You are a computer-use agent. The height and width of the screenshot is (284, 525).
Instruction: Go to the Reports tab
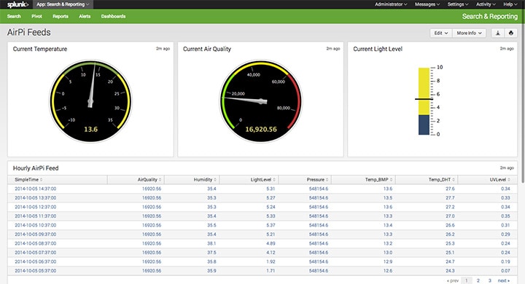61,17
